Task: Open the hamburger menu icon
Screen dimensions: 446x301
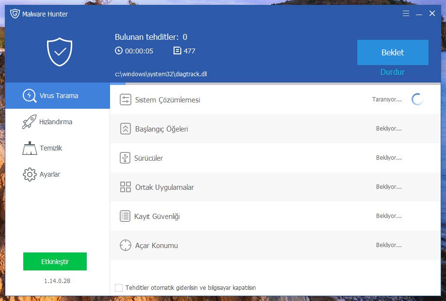Action: coord(406,14)
